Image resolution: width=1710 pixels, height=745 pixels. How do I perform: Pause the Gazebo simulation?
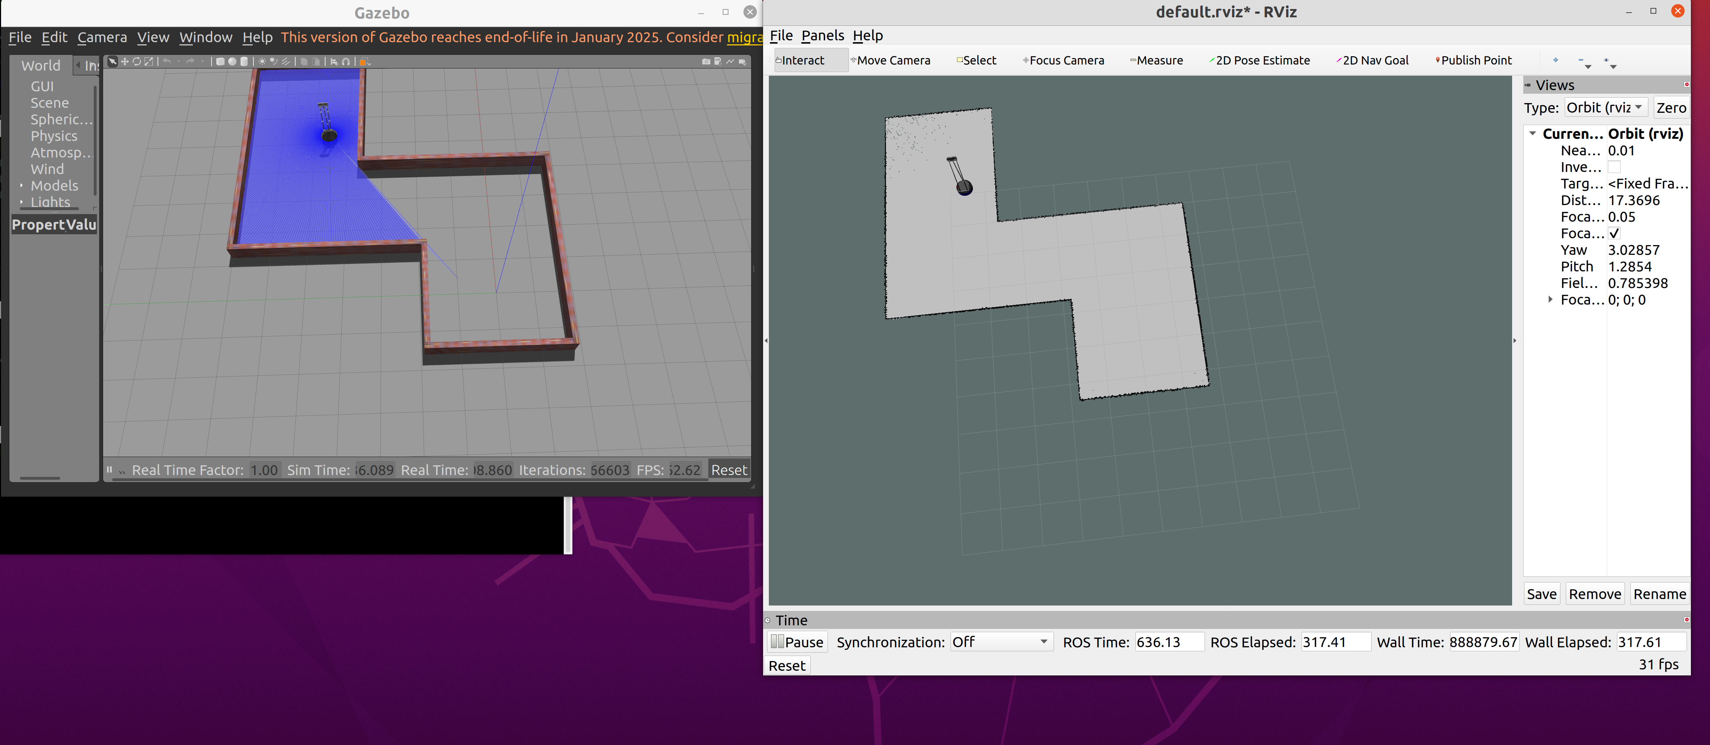point(110,469)
